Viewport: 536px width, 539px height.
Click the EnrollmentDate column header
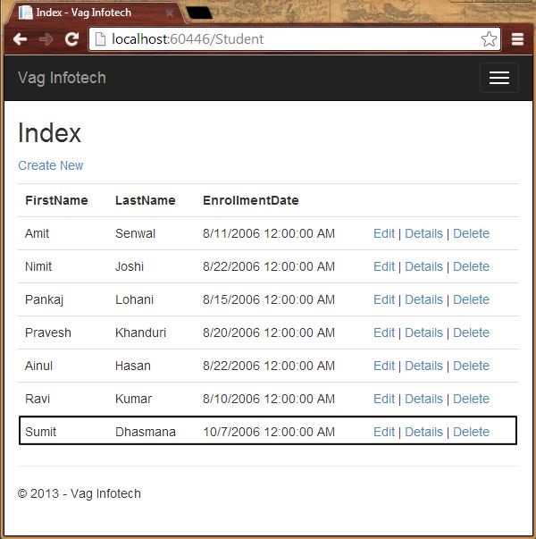pyautogui.click(x=251, y=200)
